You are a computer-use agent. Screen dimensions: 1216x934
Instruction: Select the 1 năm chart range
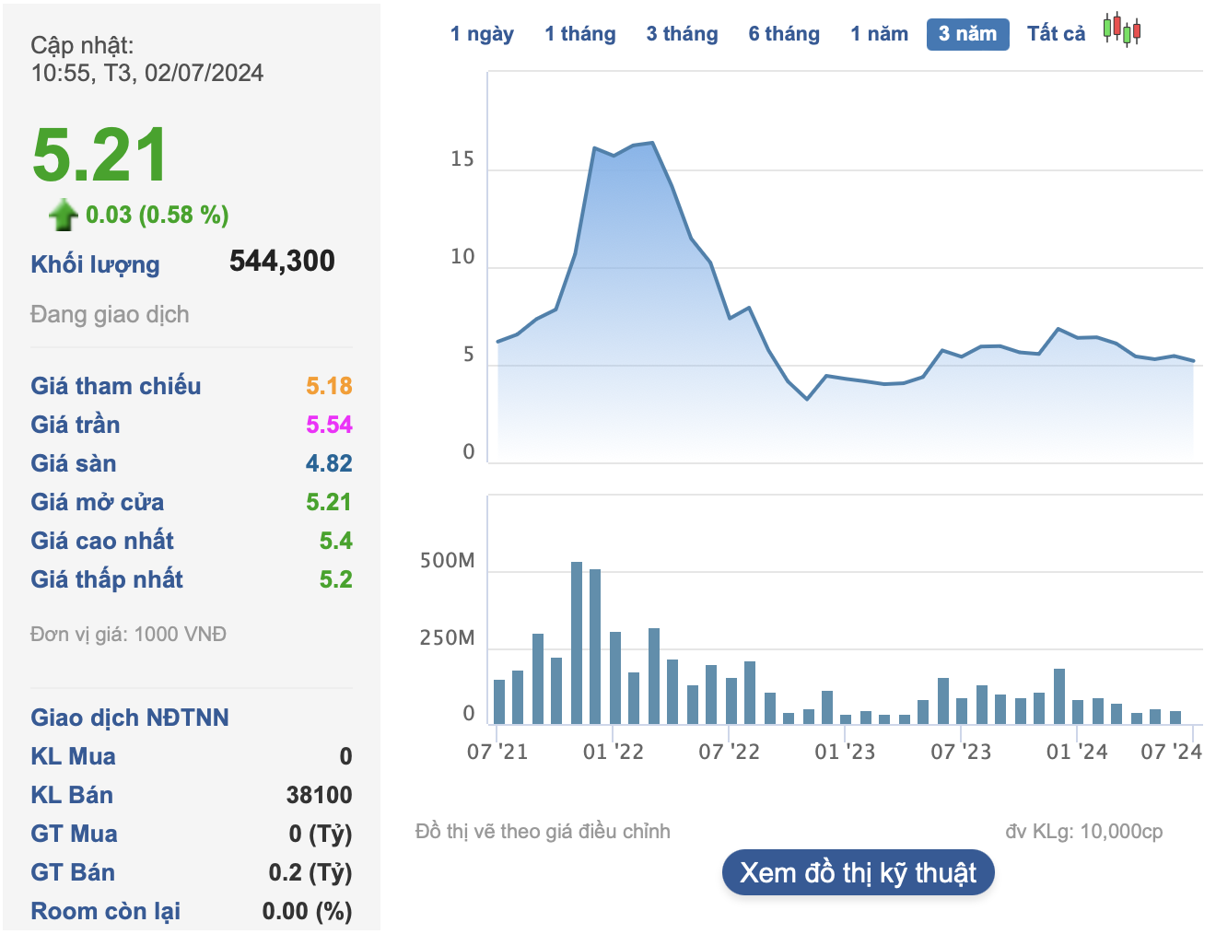pyautogui.click(x=879, y=34)
